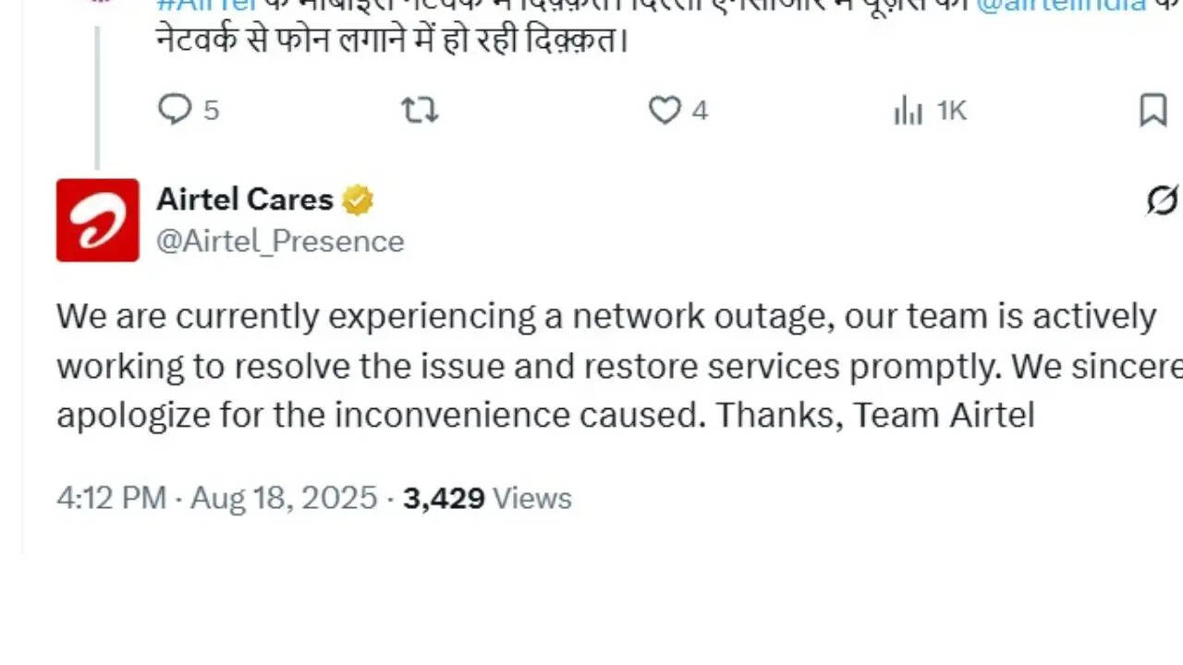Click the reply speech bubble icon
This screenshot has height=665, width=1183.
tap(174, 110)
